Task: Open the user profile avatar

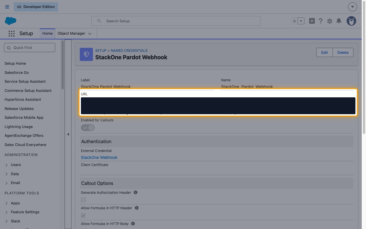Action: pos(351,21)
